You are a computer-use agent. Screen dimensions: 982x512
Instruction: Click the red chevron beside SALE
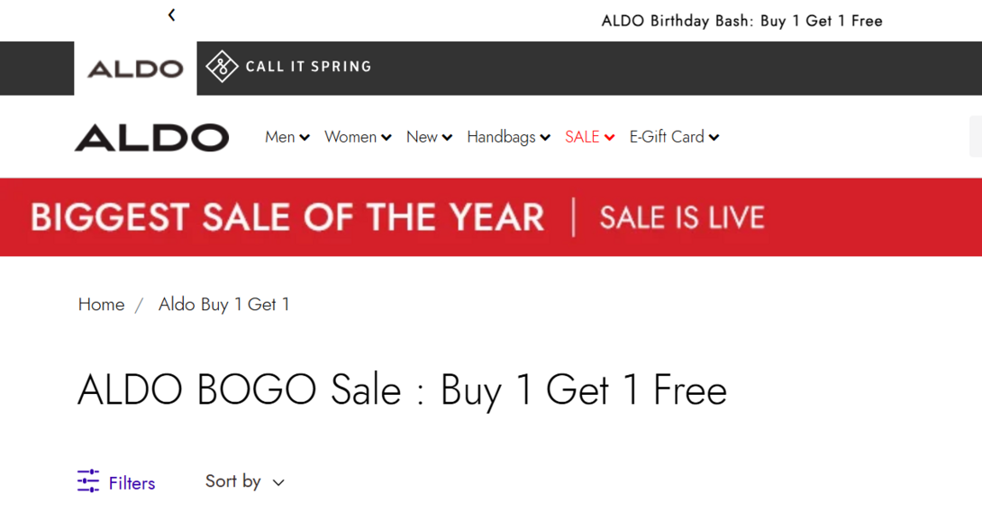click(x=610, y=138)
